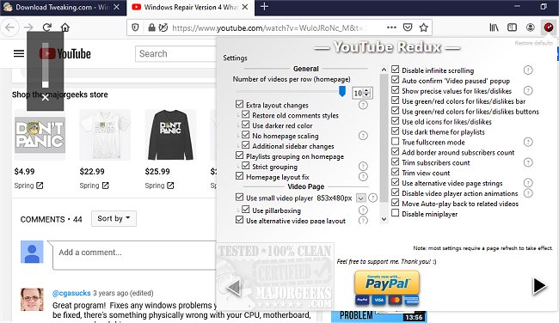Screen dimensions: 559x323
Task: Toggle the sidebar view icon
Action: click(512, 27)
